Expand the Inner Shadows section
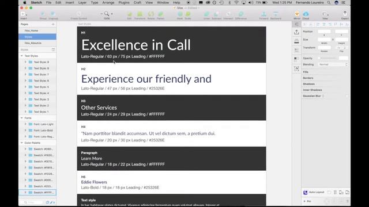The image size is (369, 207). (x=312, y=90)
